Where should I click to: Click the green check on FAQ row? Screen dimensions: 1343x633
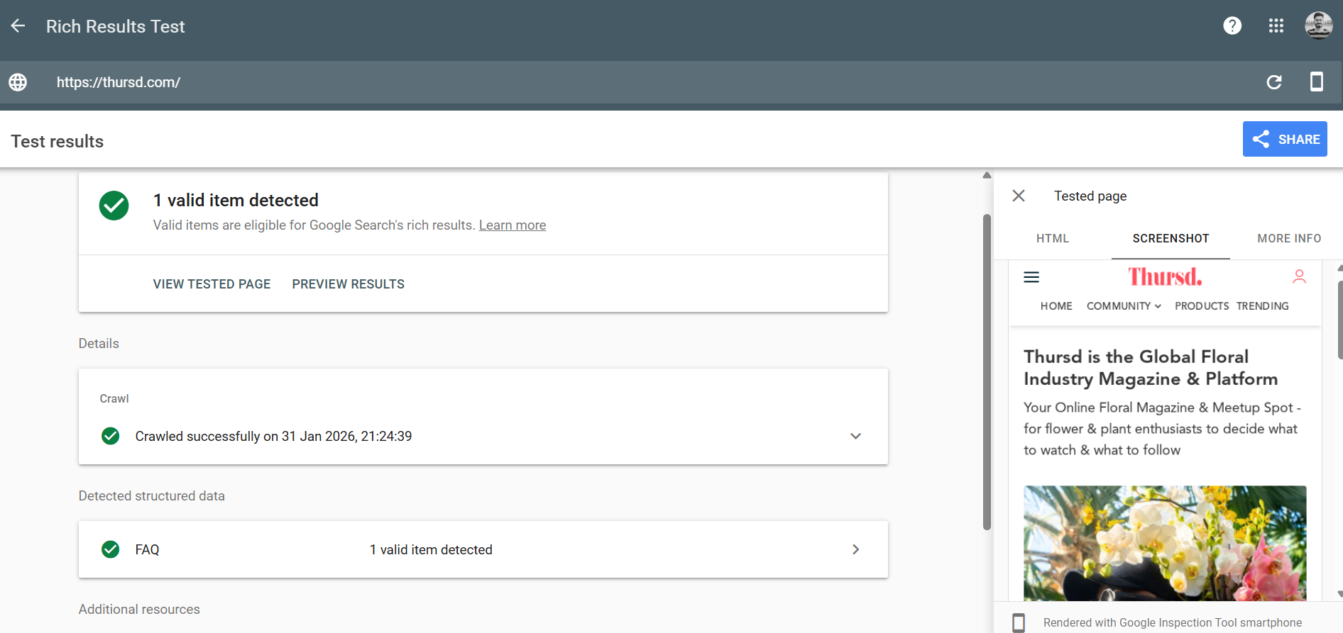coord(110,549)
